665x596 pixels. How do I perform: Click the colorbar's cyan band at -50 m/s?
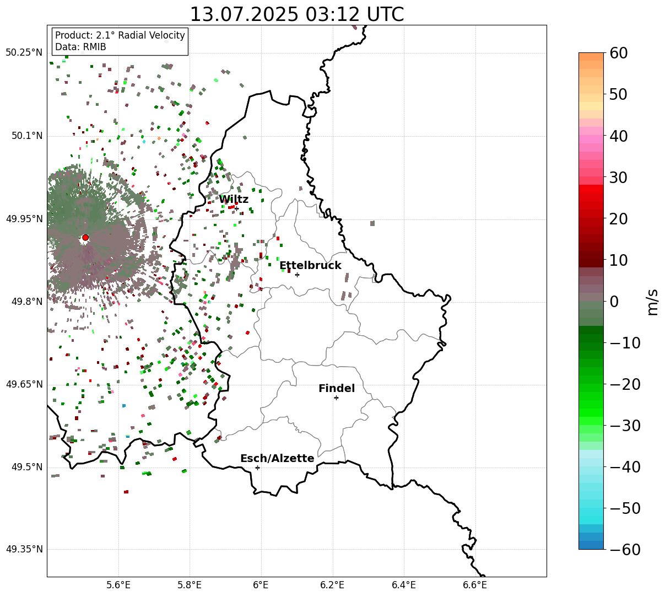pyautogui.click(x=591, y=508)
